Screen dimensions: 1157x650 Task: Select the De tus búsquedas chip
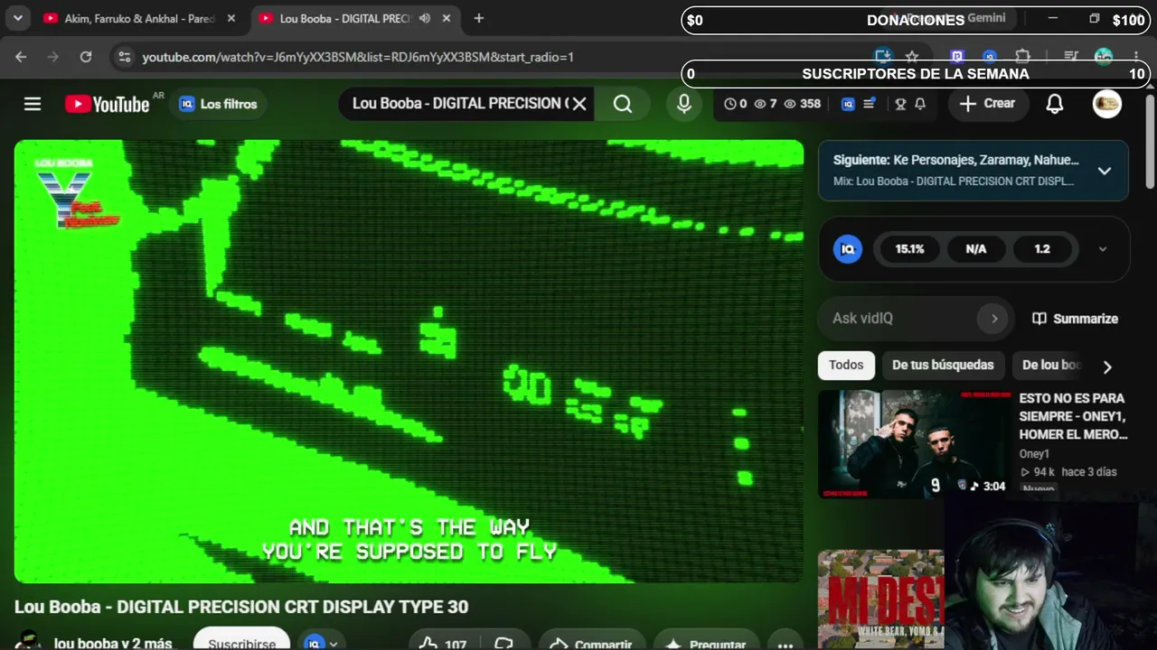pos(943,365)
